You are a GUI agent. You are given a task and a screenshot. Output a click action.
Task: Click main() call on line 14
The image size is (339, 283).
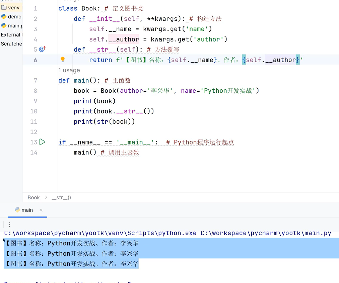coord(85,153)
